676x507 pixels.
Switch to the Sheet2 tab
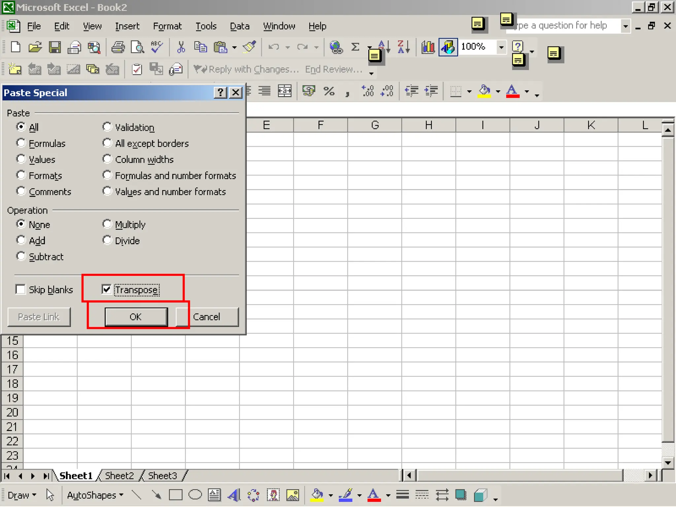tap(119, 476)
